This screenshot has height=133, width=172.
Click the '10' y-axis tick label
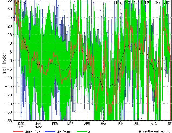click(10, 43)
